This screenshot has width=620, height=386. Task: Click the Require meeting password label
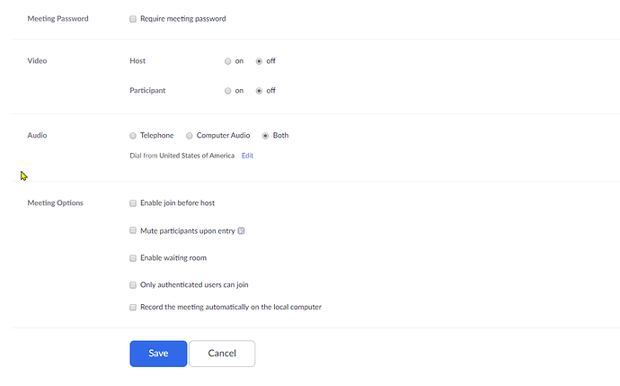click(x=183, y=18)
